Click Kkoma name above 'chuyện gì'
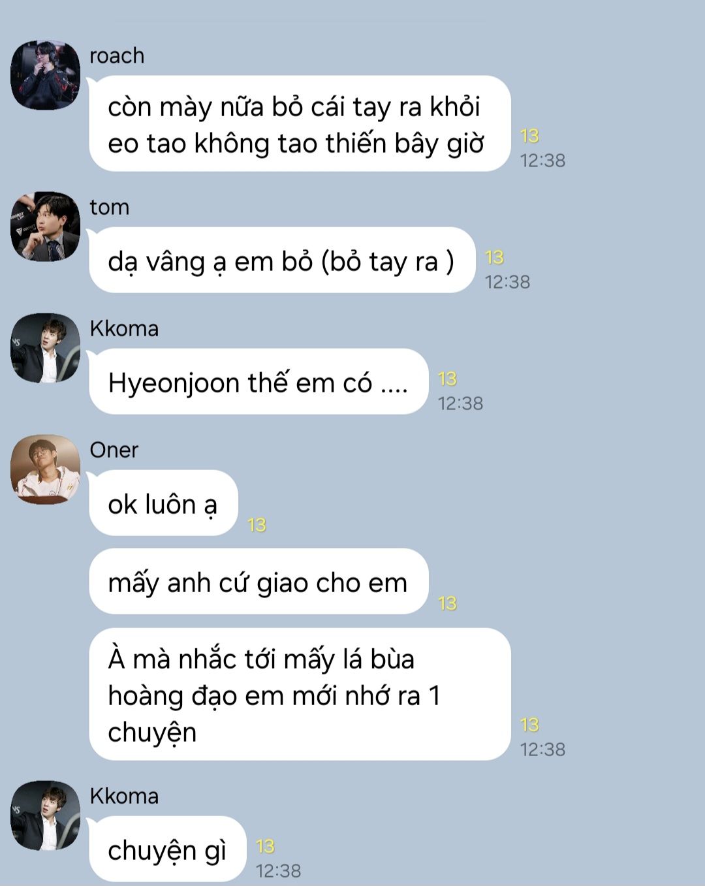 pos(124,797)
